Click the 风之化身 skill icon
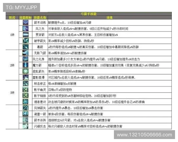This screenshot has width=178, height=142. (26, 59)
